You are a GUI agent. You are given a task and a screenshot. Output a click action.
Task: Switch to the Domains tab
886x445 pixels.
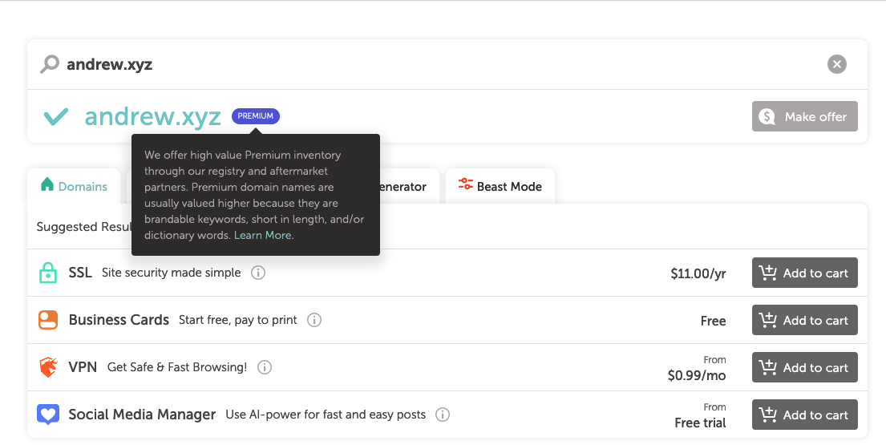click(x=74, y=187)
